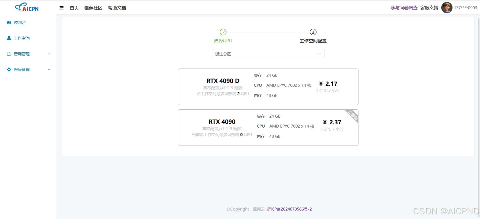
Task: Click the 已售罄 sold-out ribbon badge
Action: [353, 115]
